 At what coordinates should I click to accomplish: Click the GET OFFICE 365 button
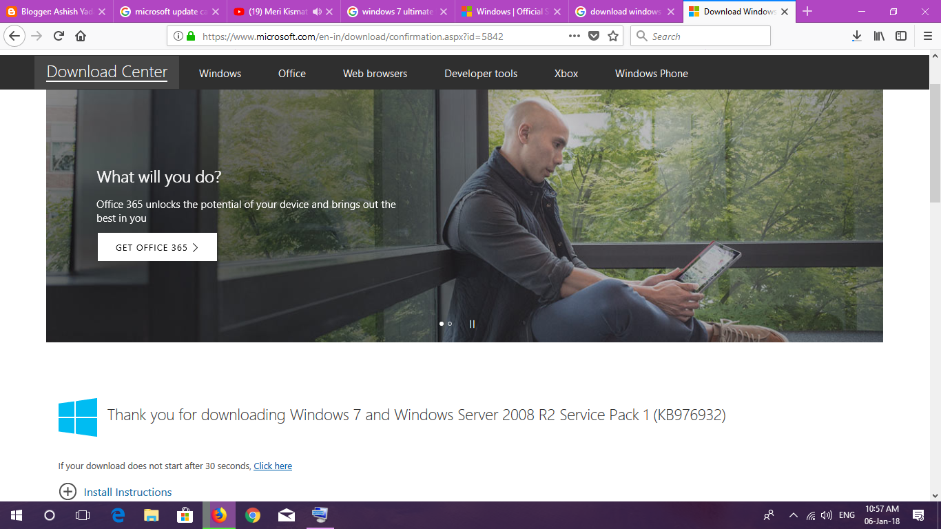(x=157, y=247)
